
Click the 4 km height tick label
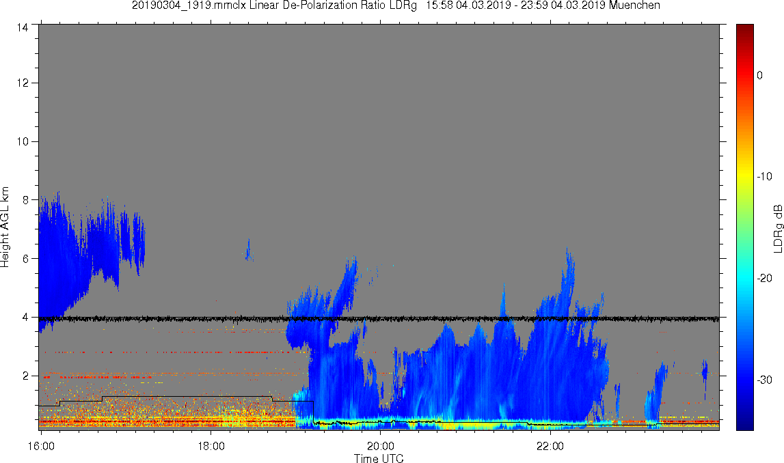point(25,317)
